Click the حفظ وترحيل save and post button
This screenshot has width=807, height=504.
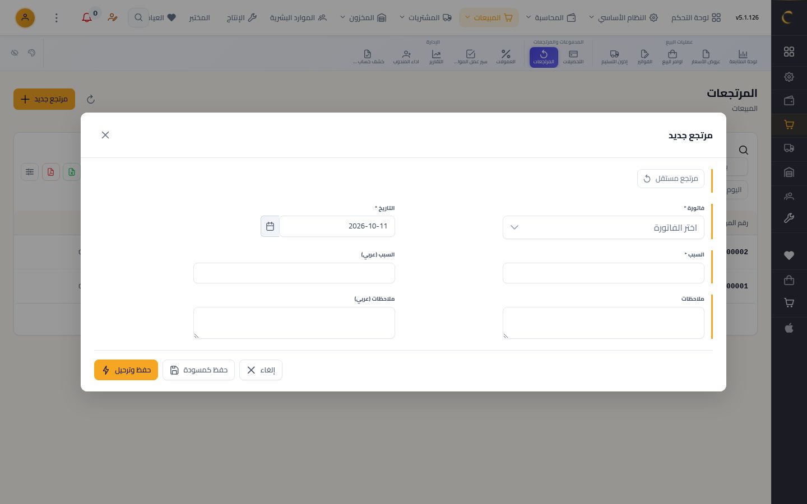[126, 370]
